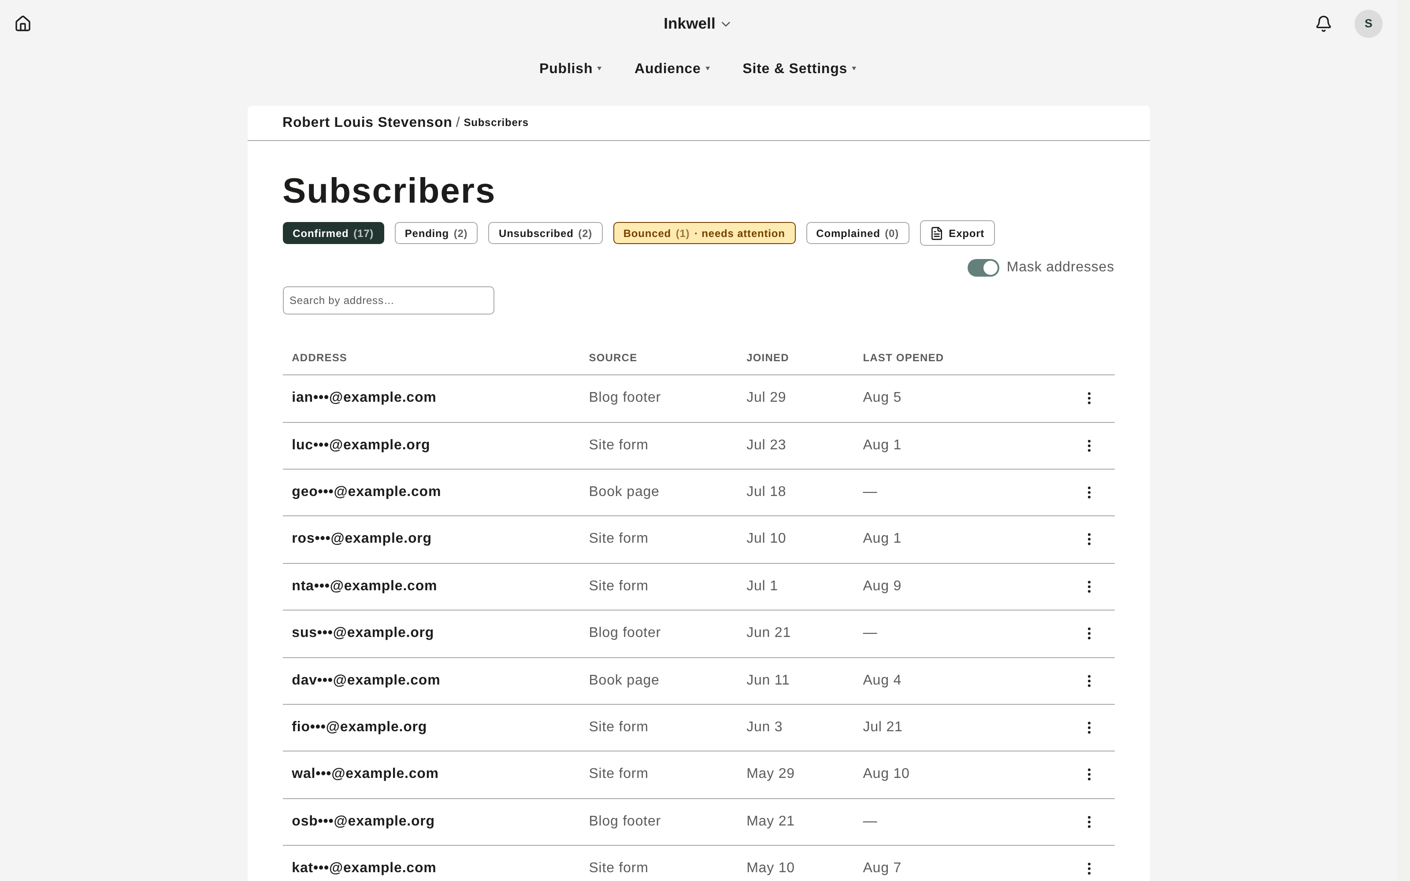
Task: Select the Confirmed (17) filter tab
Action: (333, 233)
